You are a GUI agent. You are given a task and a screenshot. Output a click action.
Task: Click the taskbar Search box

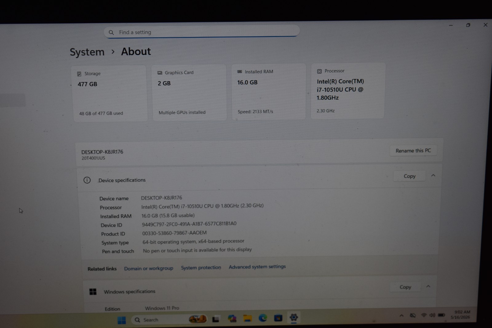169,319
